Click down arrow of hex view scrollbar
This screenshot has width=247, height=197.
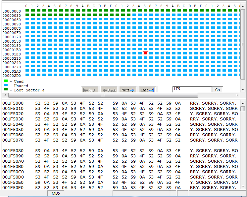pos(243,186)
